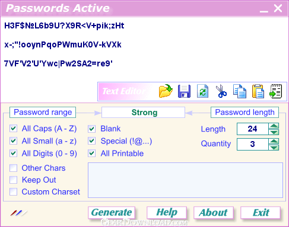Click the Exit button

(x=261, y=213)
